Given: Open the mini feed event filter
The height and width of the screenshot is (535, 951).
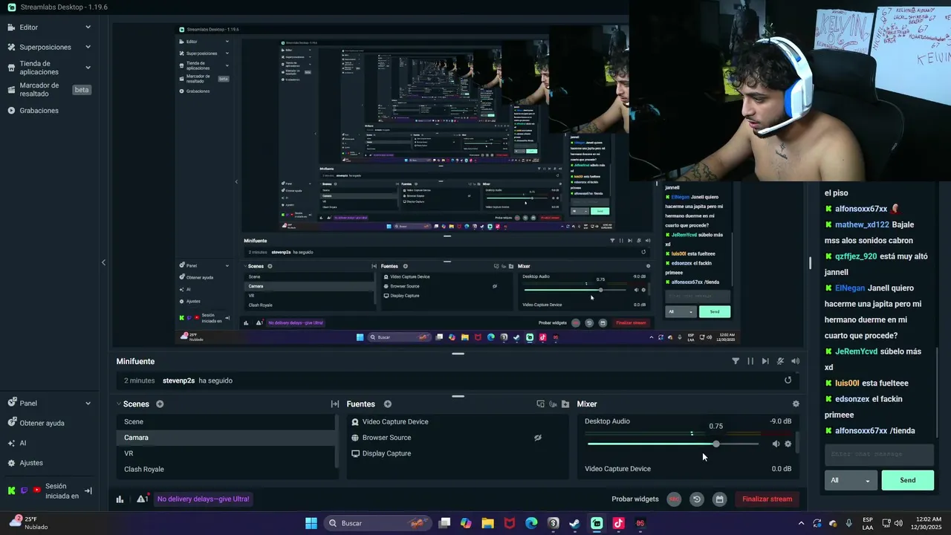Looking at the screenshot, I should [736, 361].
